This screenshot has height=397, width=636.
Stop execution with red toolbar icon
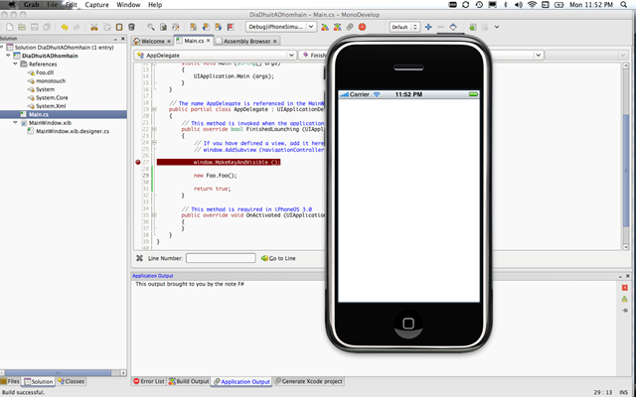(362, 27)
